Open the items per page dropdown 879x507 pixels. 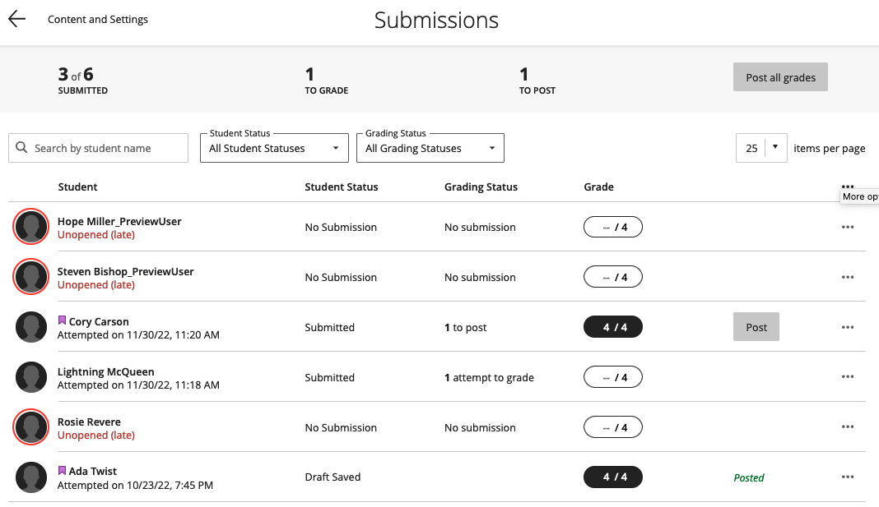coord(761,149)
